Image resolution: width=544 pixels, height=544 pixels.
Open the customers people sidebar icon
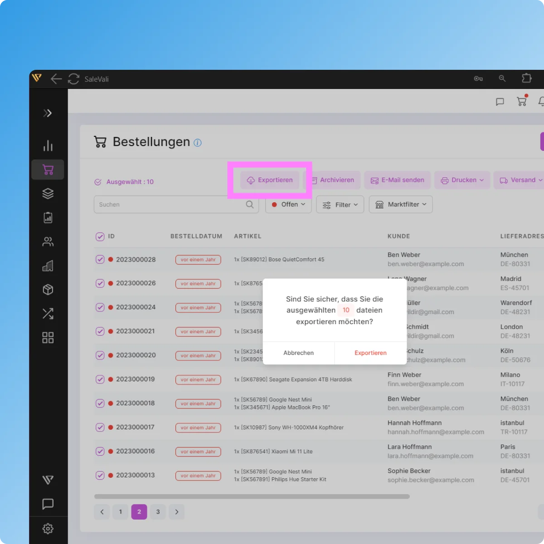pos(48,242)
